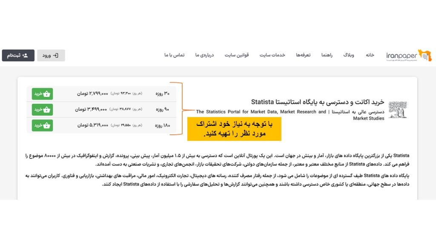Image resolution: width=436 pixels, height=245 pixels.
Task: Click the ۵,۳۱۹,۰۰۰ تومان price
Action: 92,125
